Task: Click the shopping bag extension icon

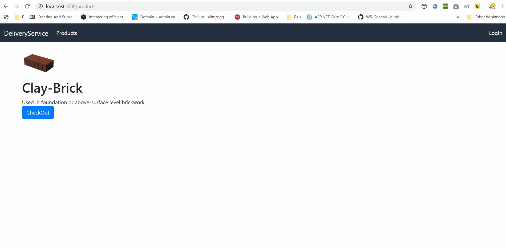Action: click(456, 6)
